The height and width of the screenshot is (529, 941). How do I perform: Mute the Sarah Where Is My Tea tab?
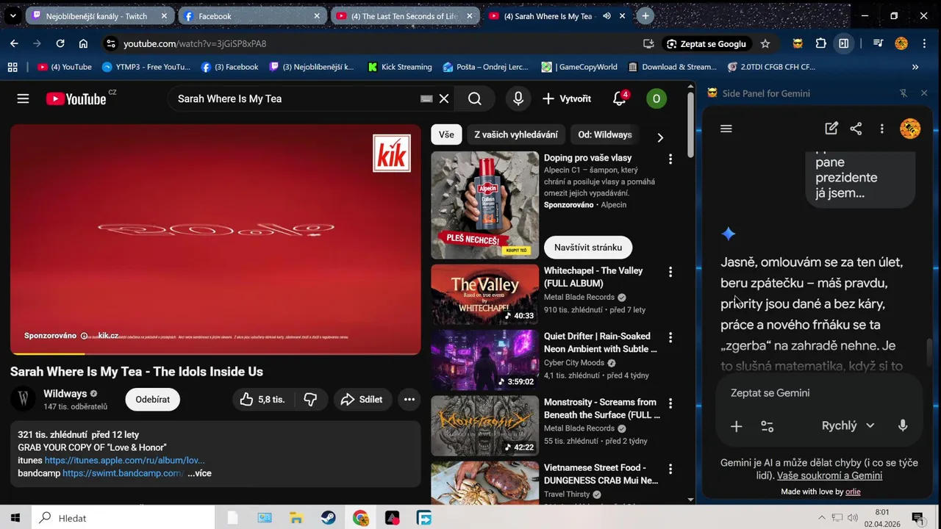[x=607, y=15]
